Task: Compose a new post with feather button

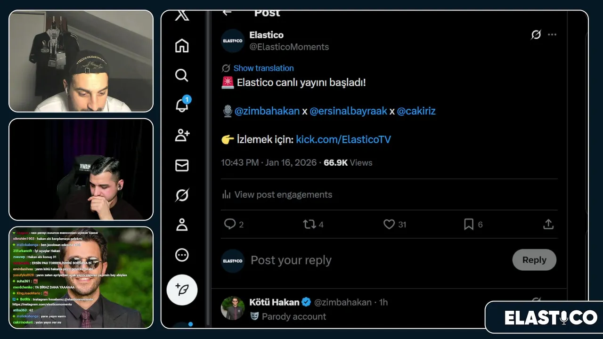Action: point(182,290)
